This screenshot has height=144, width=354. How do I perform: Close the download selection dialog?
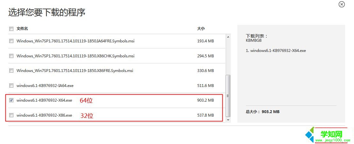[342, 4]
